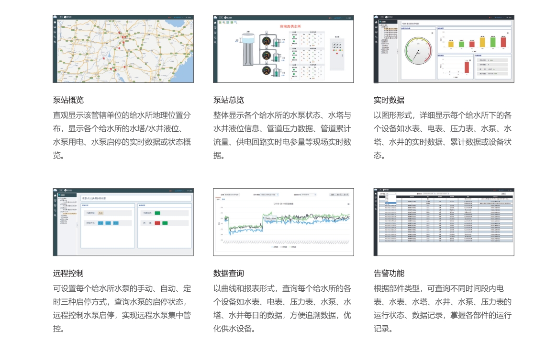Click the monitor icon in the 实时数据 screenshot sidebar
The image size is (557, 343).
376,27
